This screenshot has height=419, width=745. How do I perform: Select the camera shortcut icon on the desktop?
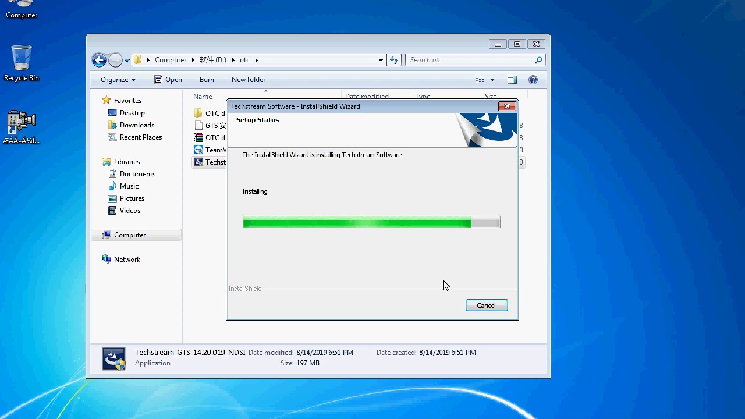[x=22, y=127]
